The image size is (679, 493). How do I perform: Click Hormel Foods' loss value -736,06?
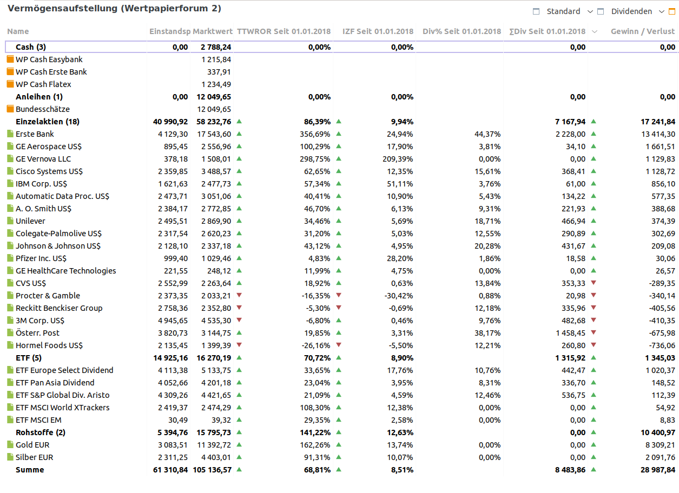tap(662, 345)
